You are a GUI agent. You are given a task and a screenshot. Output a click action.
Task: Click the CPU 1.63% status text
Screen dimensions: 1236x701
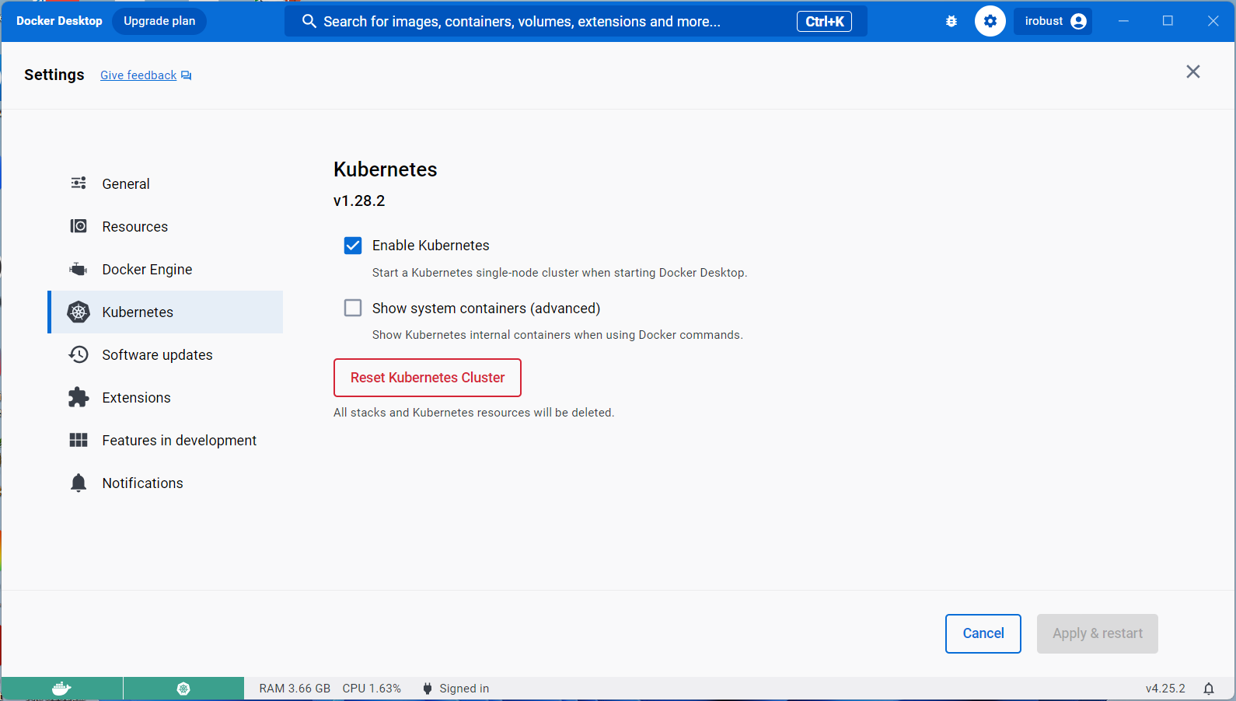coord(372,689)
